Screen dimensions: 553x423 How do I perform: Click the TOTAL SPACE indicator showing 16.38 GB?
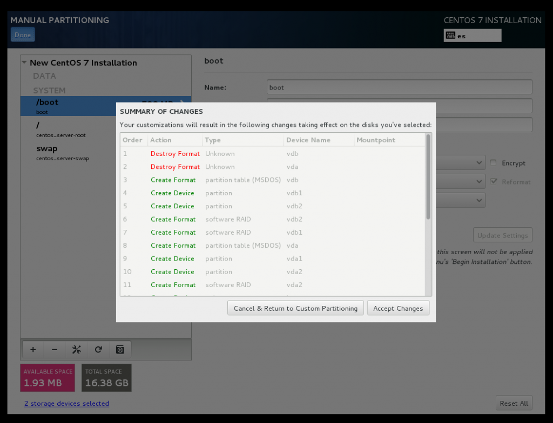[106, 378]
